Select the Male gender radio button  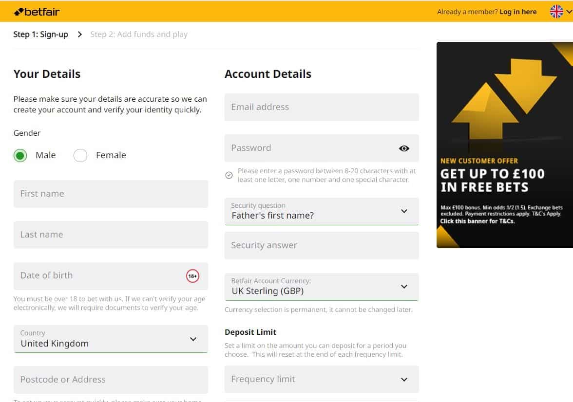(x=20, y=156)
